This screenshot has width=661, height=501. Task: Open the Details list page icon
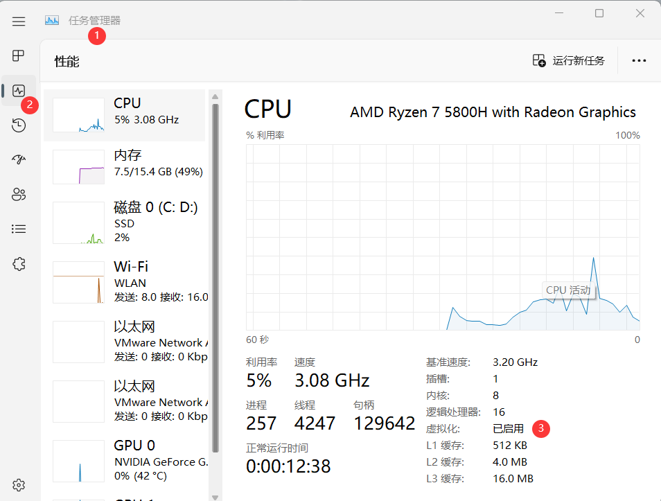coord(19,229)
